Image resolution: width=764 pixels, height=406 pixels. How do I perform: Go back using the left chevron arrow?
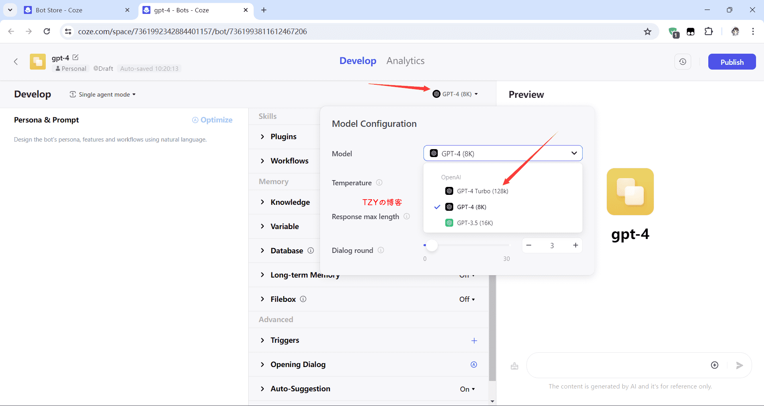point(16,62)
